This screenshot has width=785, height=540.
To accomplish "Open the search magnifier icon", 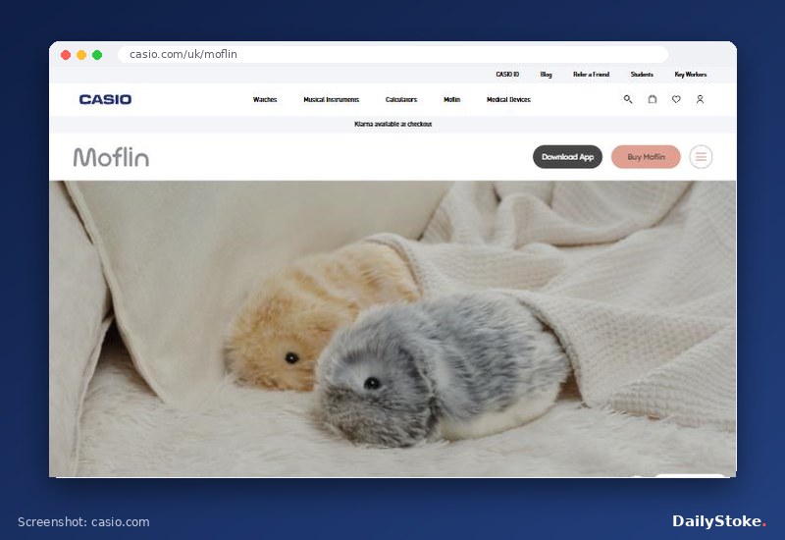I will point(628,99).
